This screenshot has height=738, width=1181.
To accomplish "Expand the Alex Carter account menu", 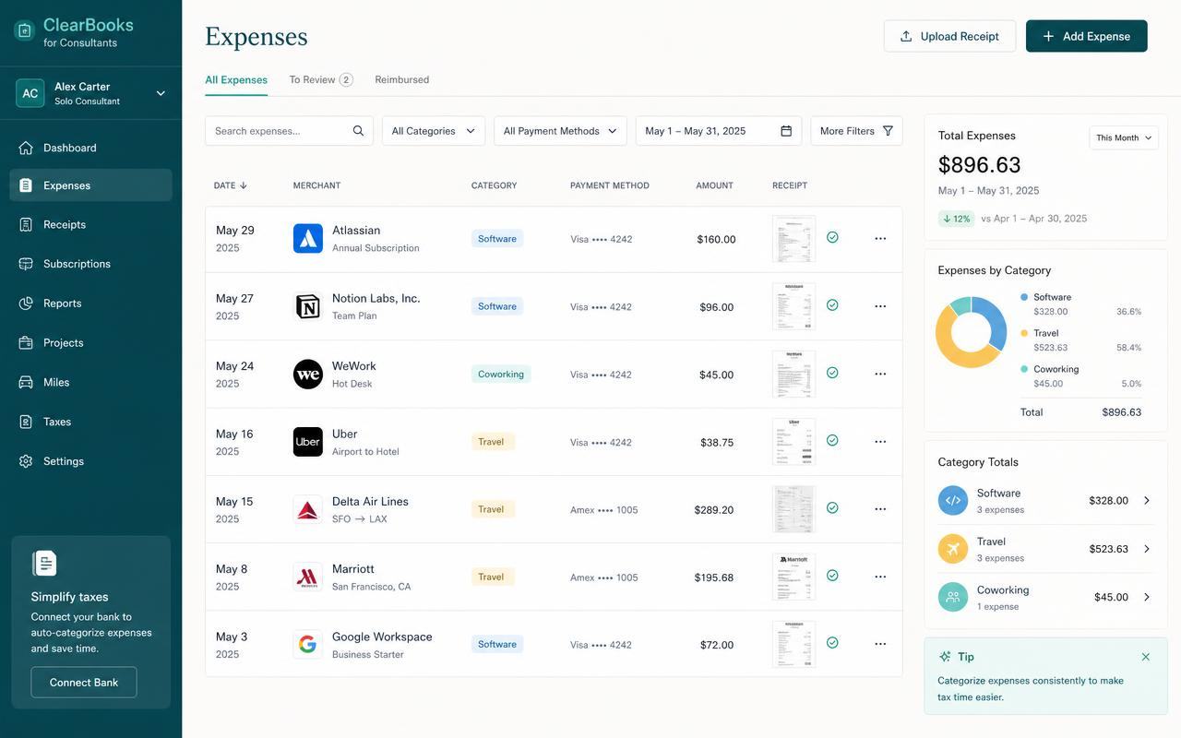I will (161, 93).
